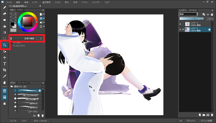This screenshot has height=123, width=216.
Task: Switch to the 色見本 tab
Action: tap(20, 10)
